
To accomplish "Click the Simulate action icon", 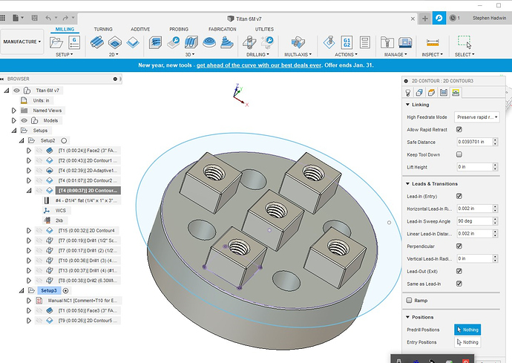I will pyautogui.click(x=329, y=42).
